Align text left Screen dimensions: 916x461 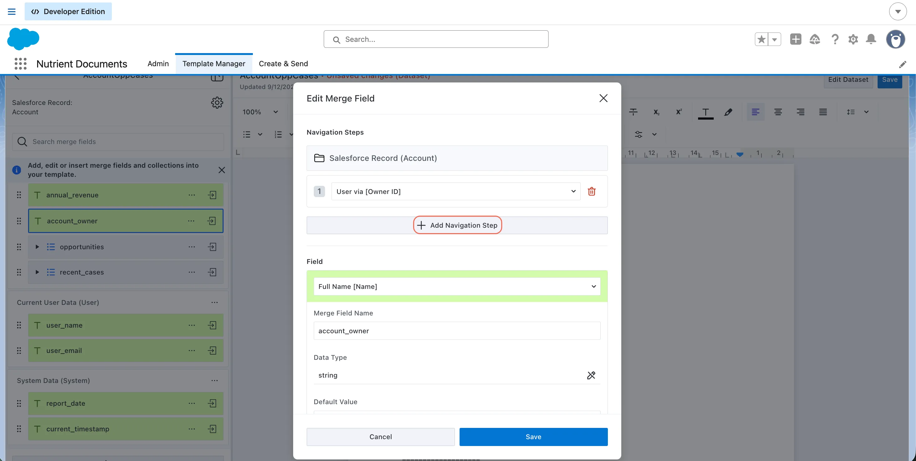(755, 112)
